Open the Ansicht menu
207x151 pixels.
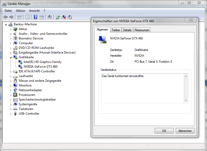34,11
